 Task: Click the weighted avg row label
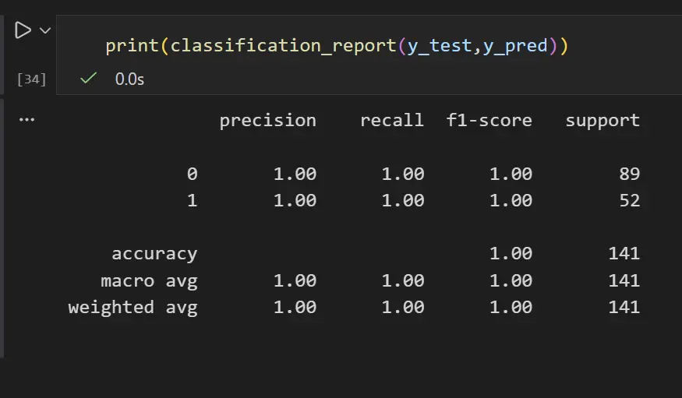(133, 307)
